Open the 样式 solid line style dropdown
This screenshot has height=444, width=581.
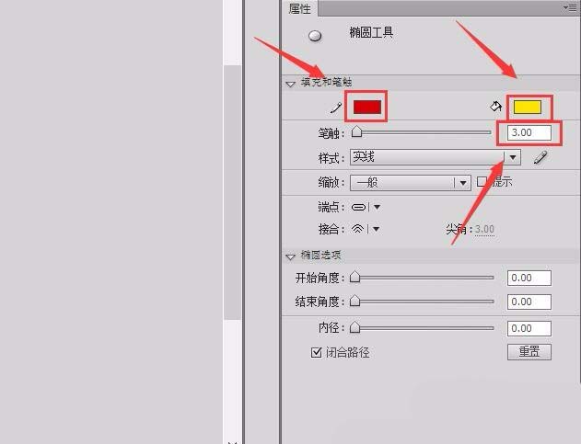(x=436, y=157)
